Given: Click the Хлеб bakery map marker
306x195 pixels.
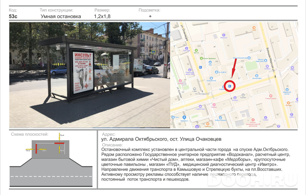Looking at the screenshot, I should 254,27.
